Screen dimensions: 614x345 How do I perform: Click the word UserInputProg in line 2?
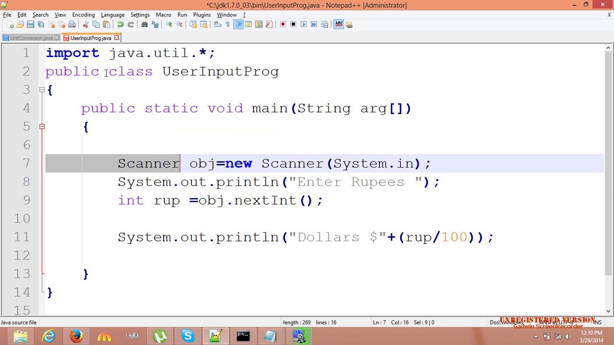220,72
